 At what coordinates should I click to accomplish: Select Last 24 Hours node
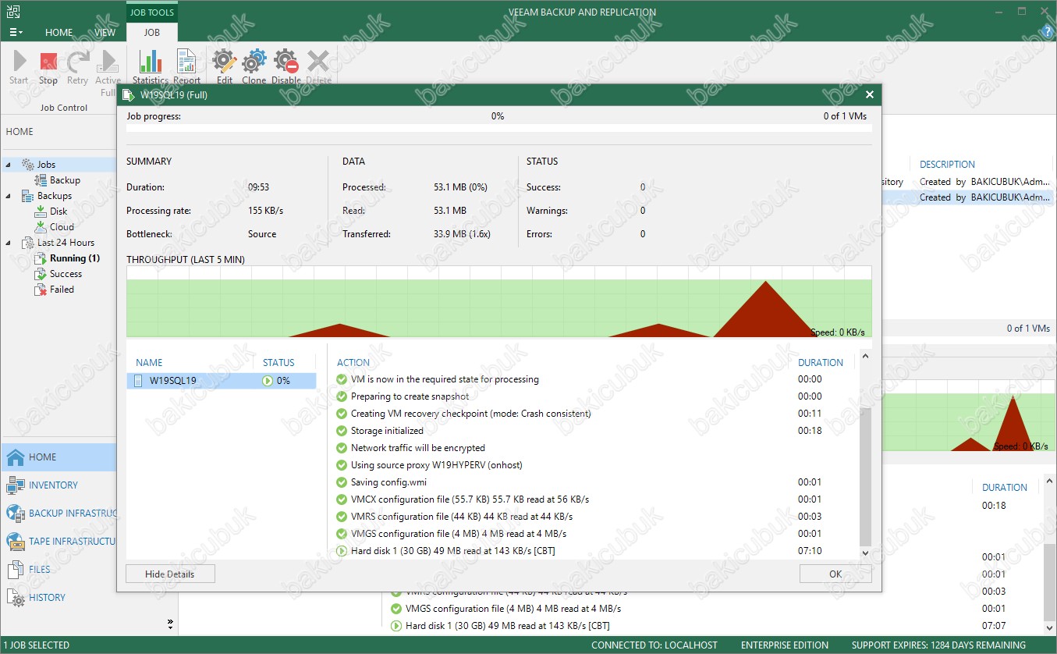(66, 243)
